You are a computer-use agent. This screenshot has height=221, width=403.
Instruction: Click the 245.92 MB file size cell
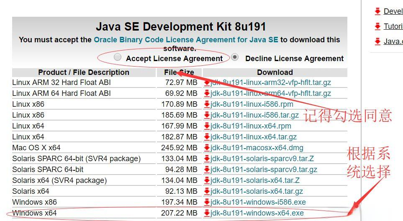click(179, 148)
